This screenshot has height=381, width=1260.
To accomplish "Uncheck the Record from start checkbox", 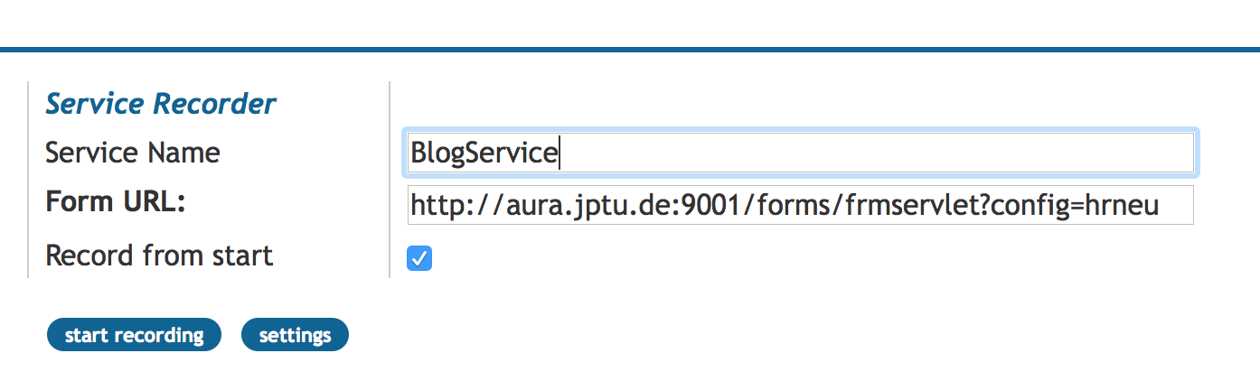I will (419, 259).
